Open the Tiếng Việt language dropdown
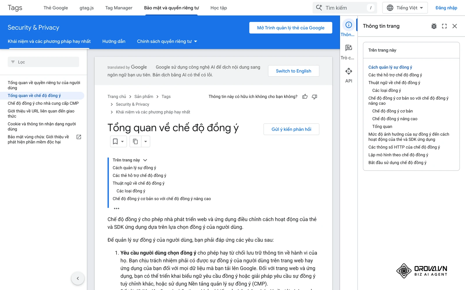 [x=405, y=8]
